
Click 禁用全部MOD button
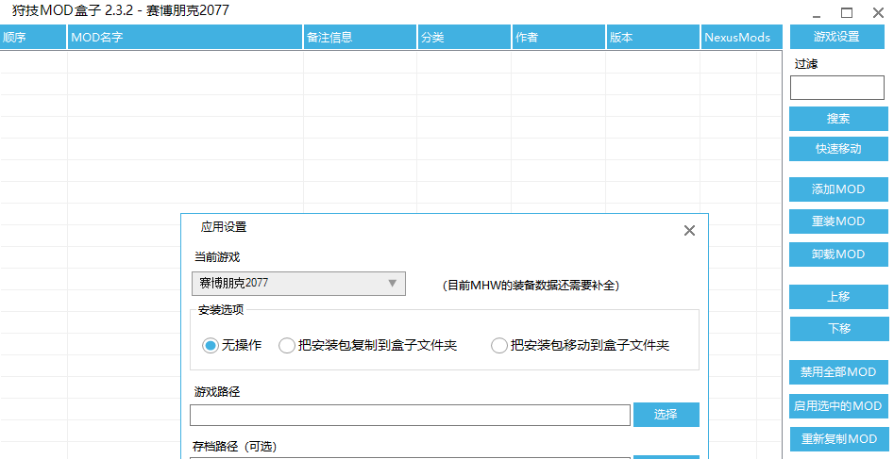tap(838, 372)
